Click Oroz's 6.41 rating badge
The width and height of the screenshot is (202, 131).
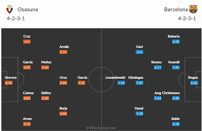(63, 83)
